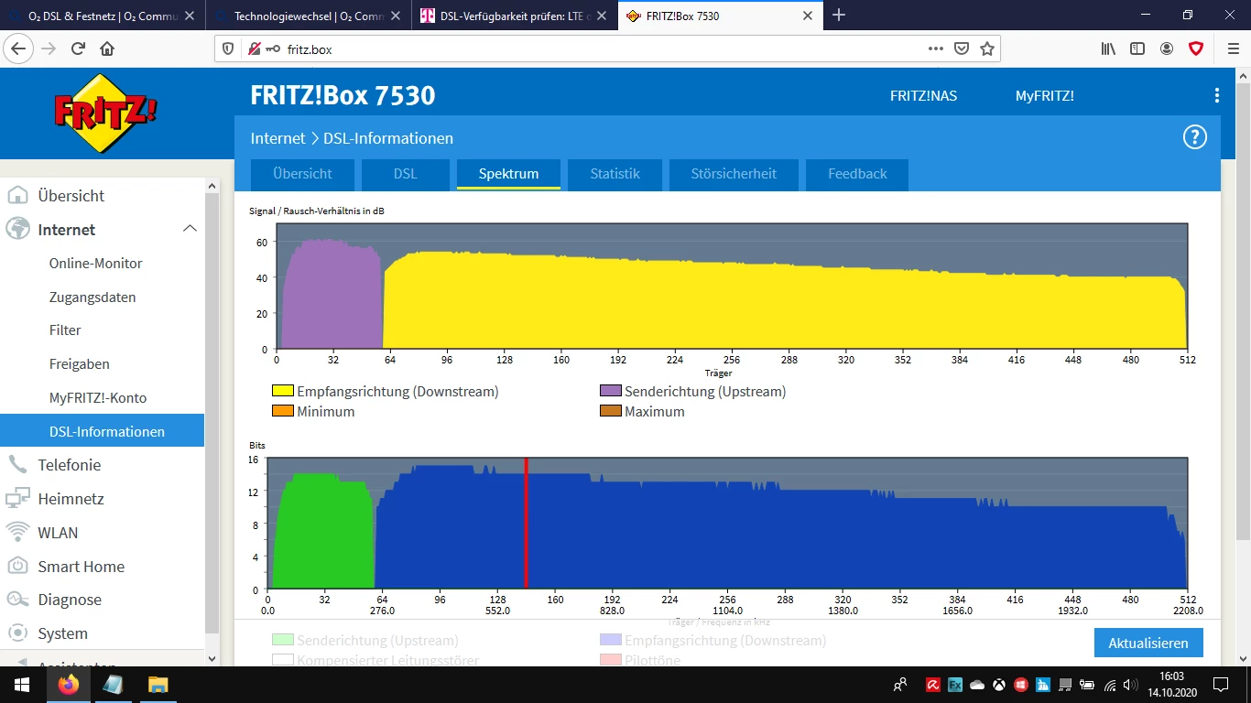
Task: Toggle the Firefox sidebar view
Action: tap(1137, 49)
